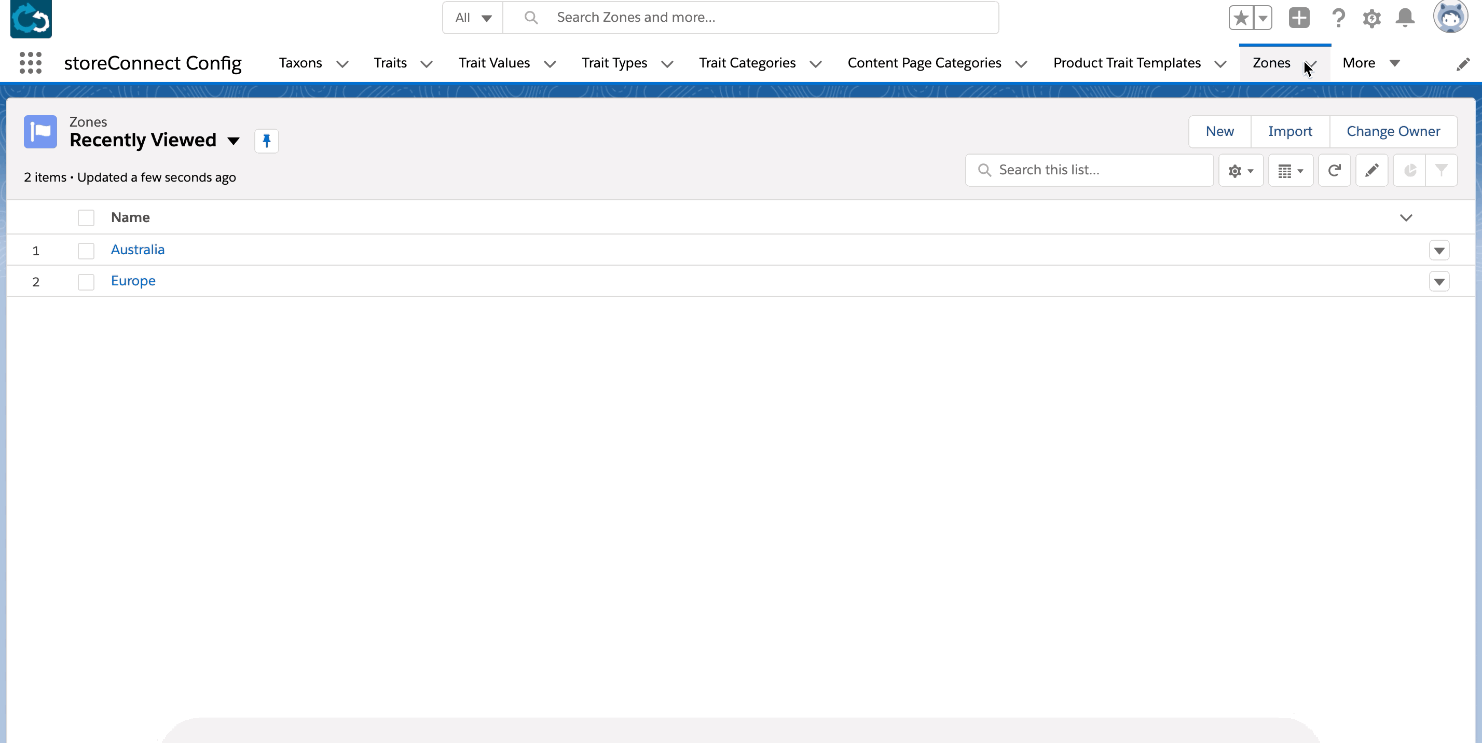Click the Zones flag object icon
The height and width of the screenshot is (743, 1482).
[40, 132]
